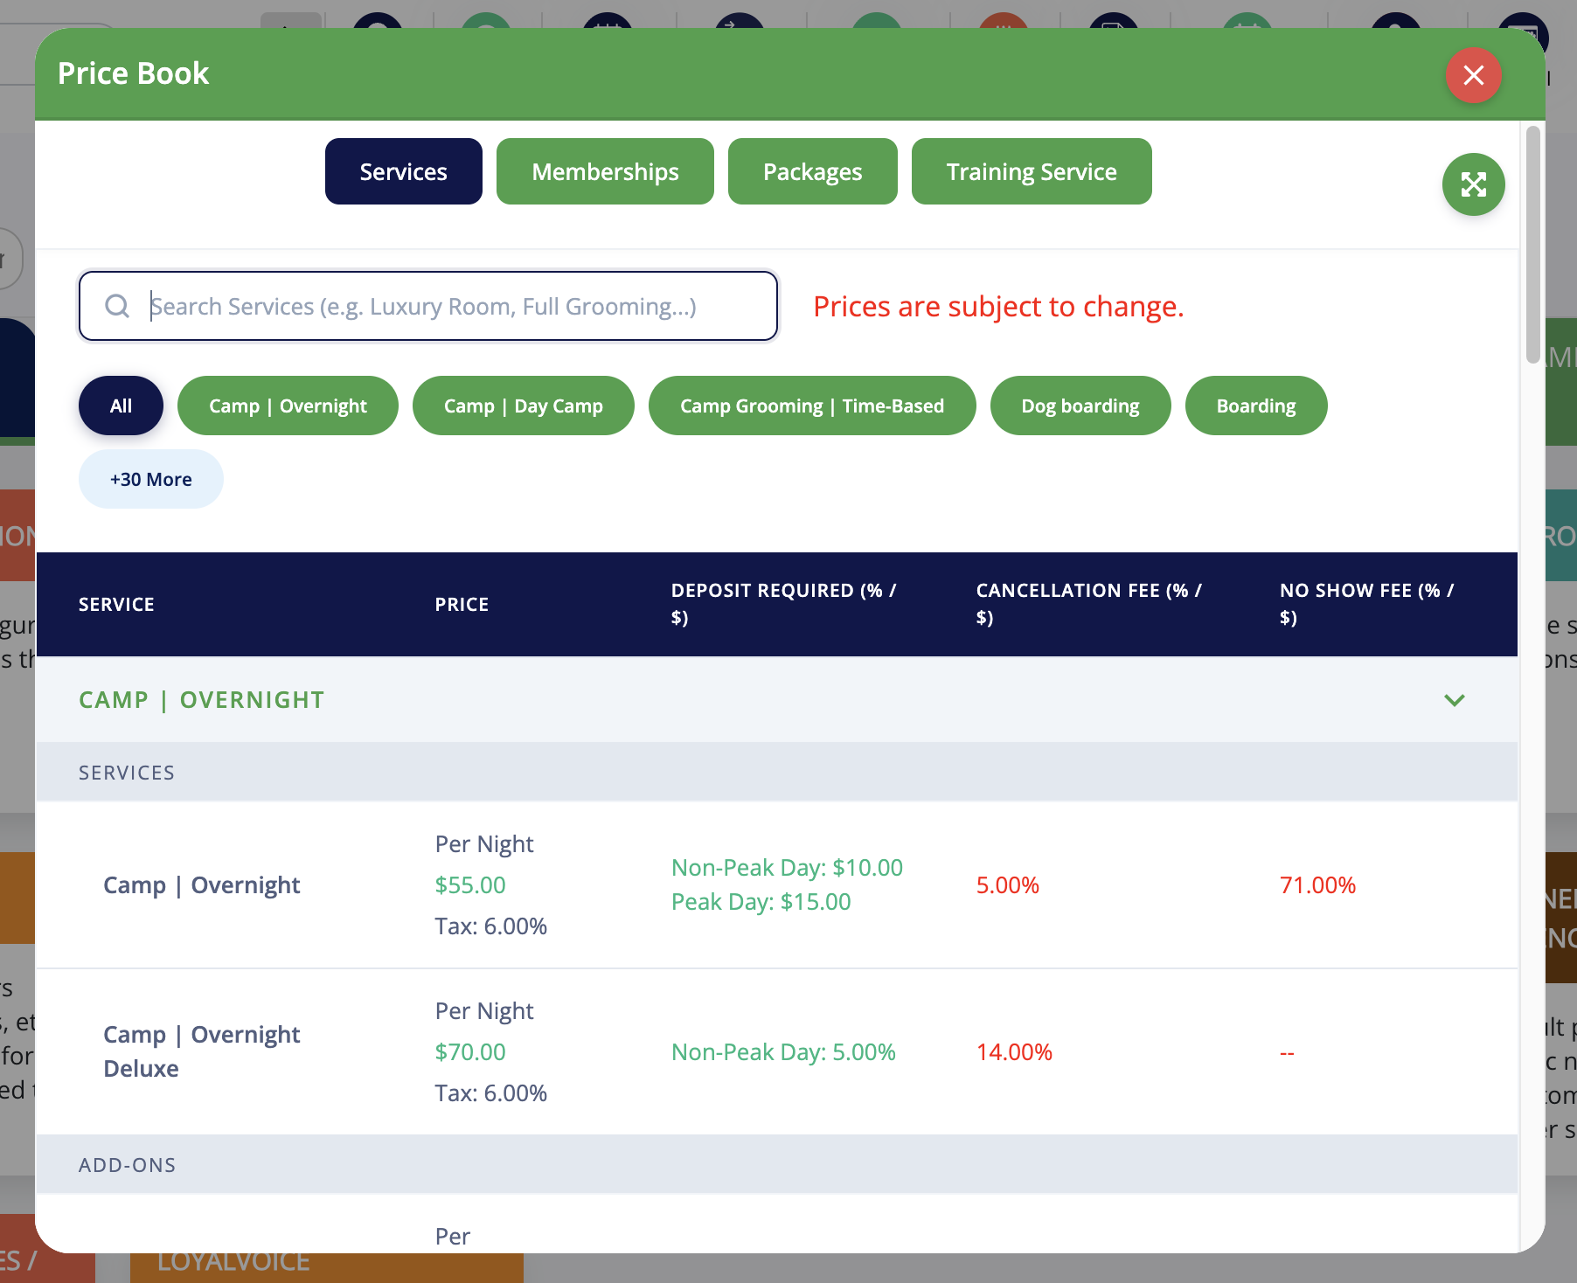Open the Memberships tab
Screen dimensions: 1577x1283
click(x=605, y=171)
